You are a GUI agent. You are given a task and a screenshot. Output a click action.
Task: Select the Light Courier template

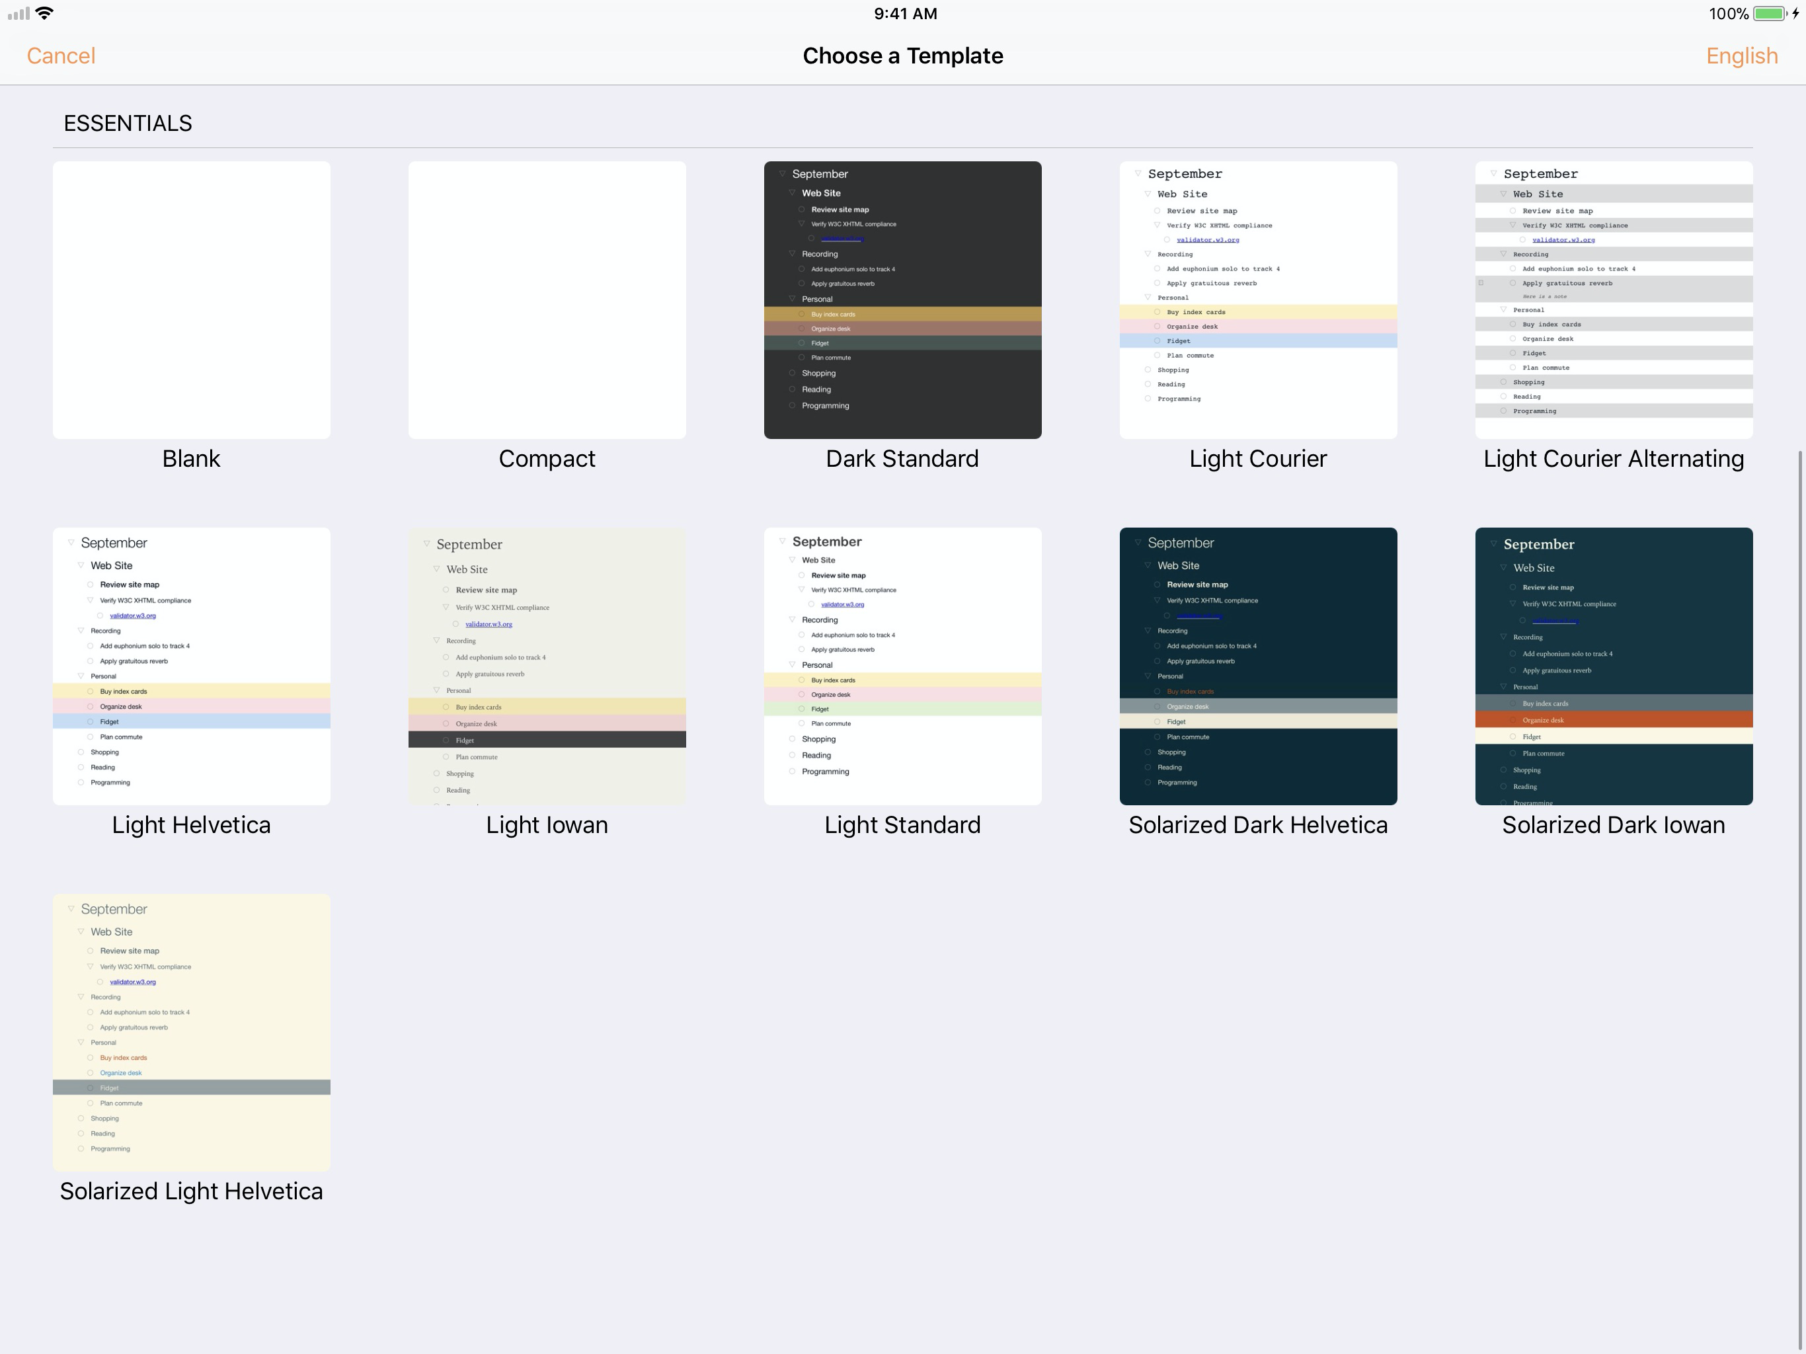pyautogui.click(x=1257, y=299)
